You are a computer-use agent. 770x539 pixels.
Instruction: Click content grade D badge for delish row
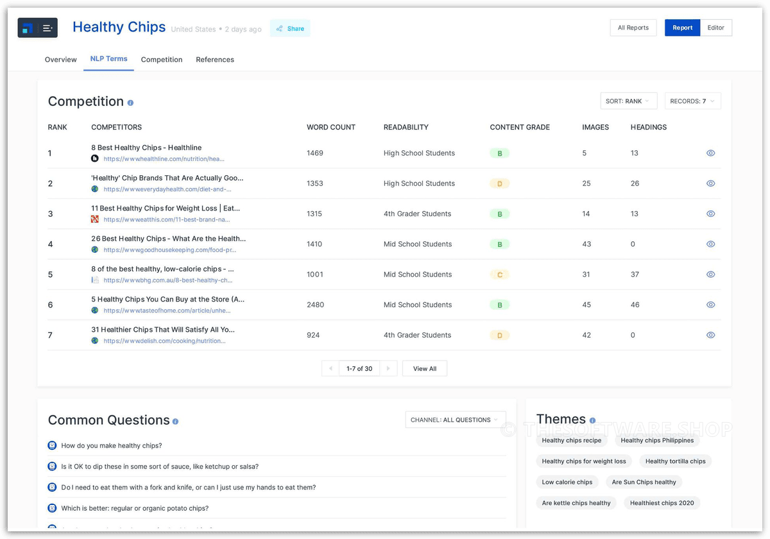click(x=500, y=336)
